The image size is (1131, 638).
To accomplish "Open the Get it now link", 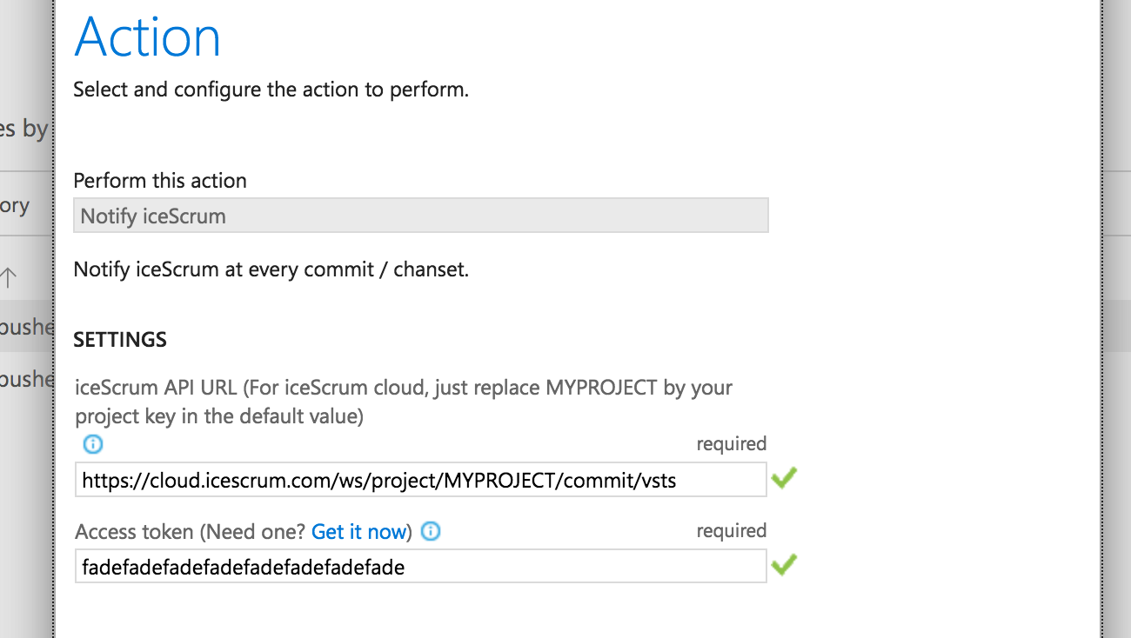I will pos(358,531).
